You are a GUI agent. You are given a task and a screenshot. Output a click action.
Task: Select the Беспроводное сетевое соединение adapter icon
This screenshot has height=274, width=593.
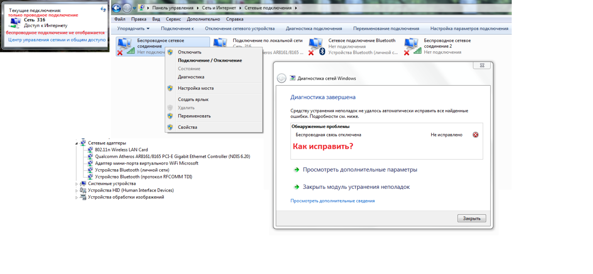coord(125,46)
